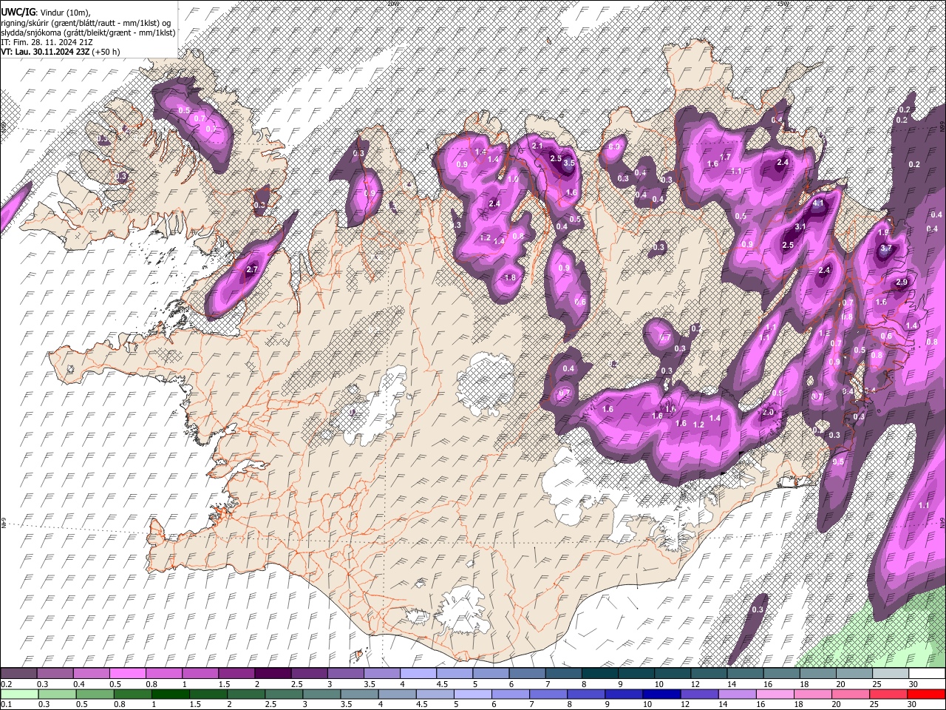Click the 20W longitude label

click(x=392, y=4)
